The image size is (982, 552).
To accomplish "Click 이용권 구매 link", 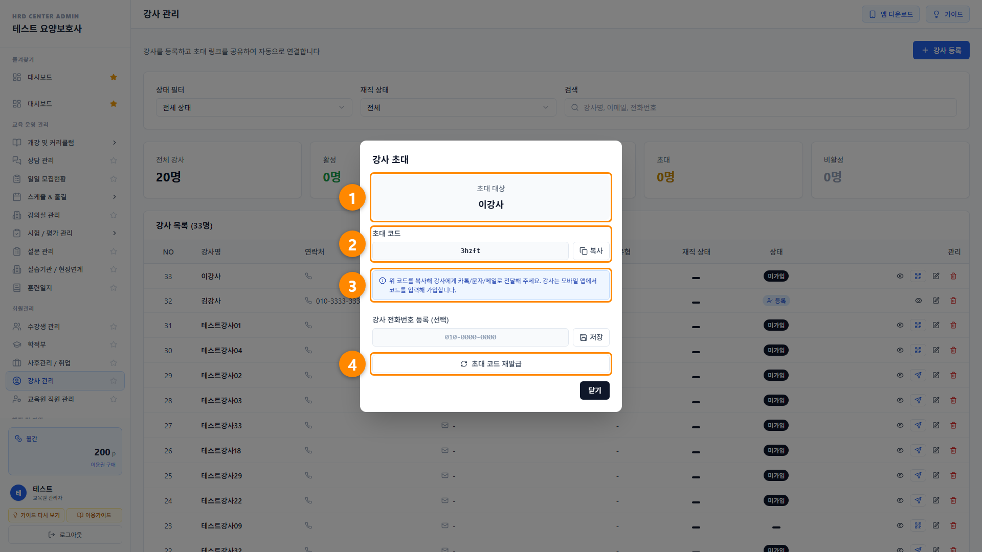I will [103, 465].
